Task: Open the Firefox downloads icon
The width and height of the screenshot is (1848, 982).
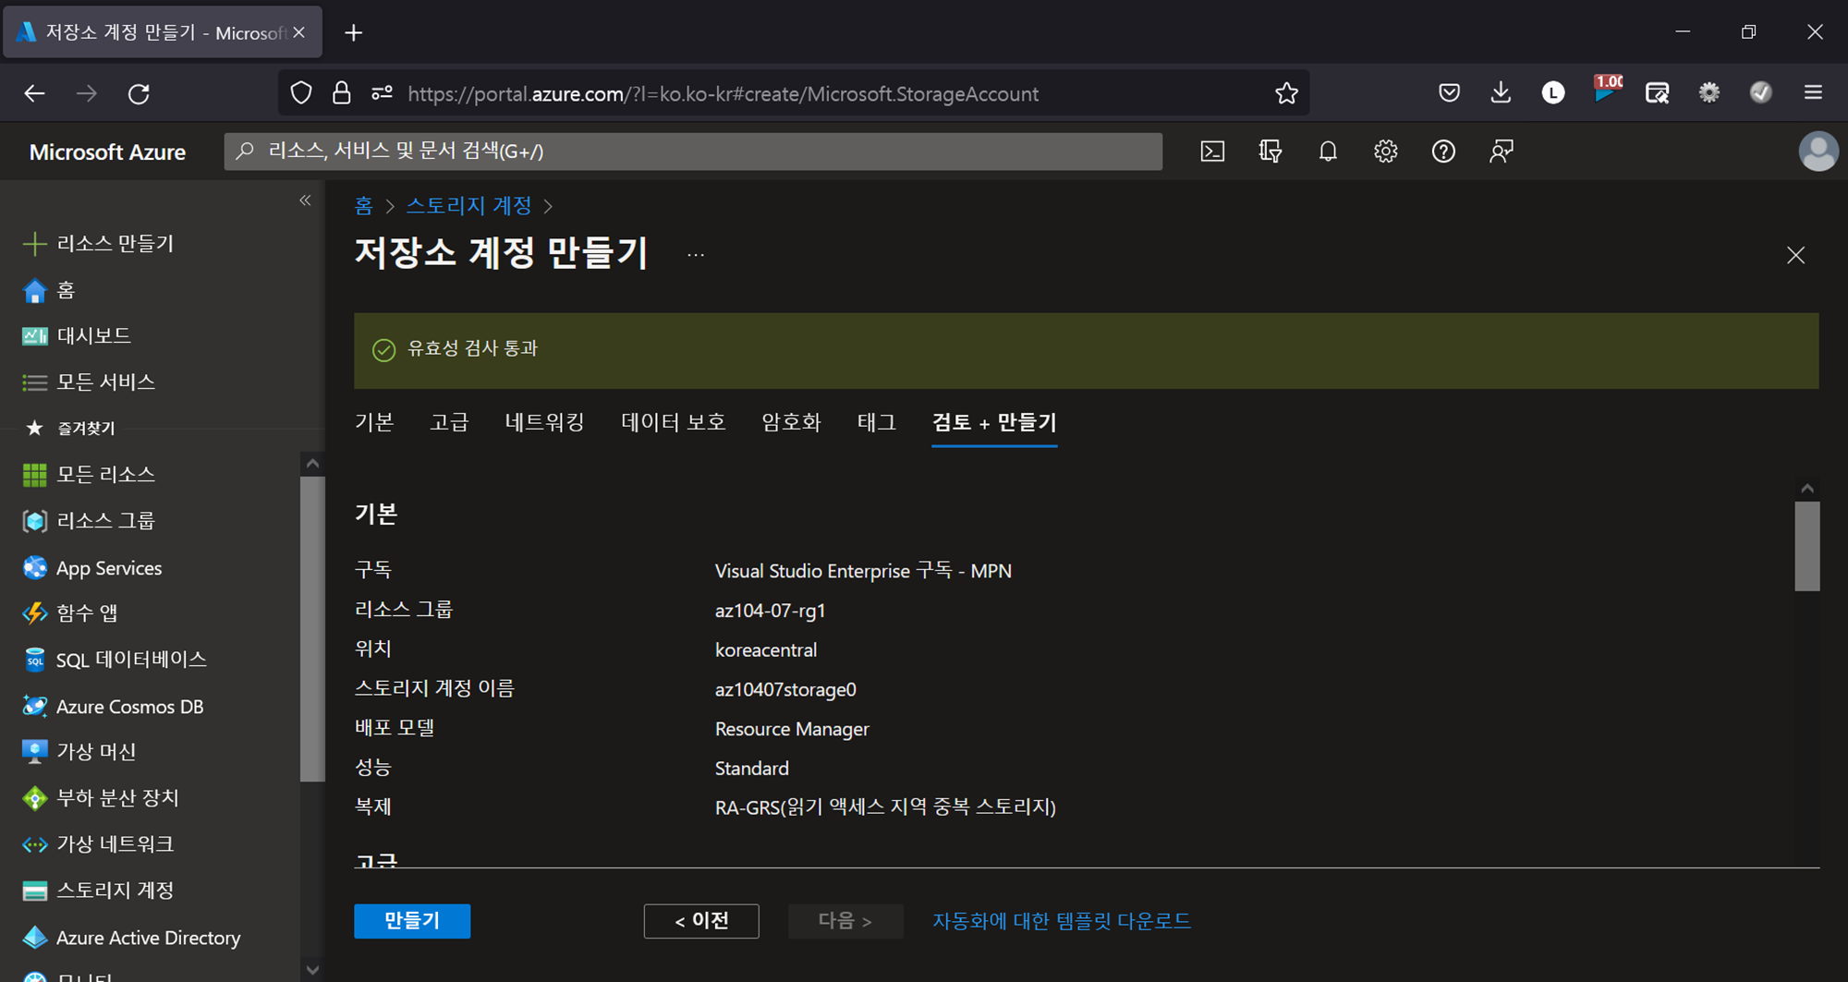Action: pos(1501,92)
